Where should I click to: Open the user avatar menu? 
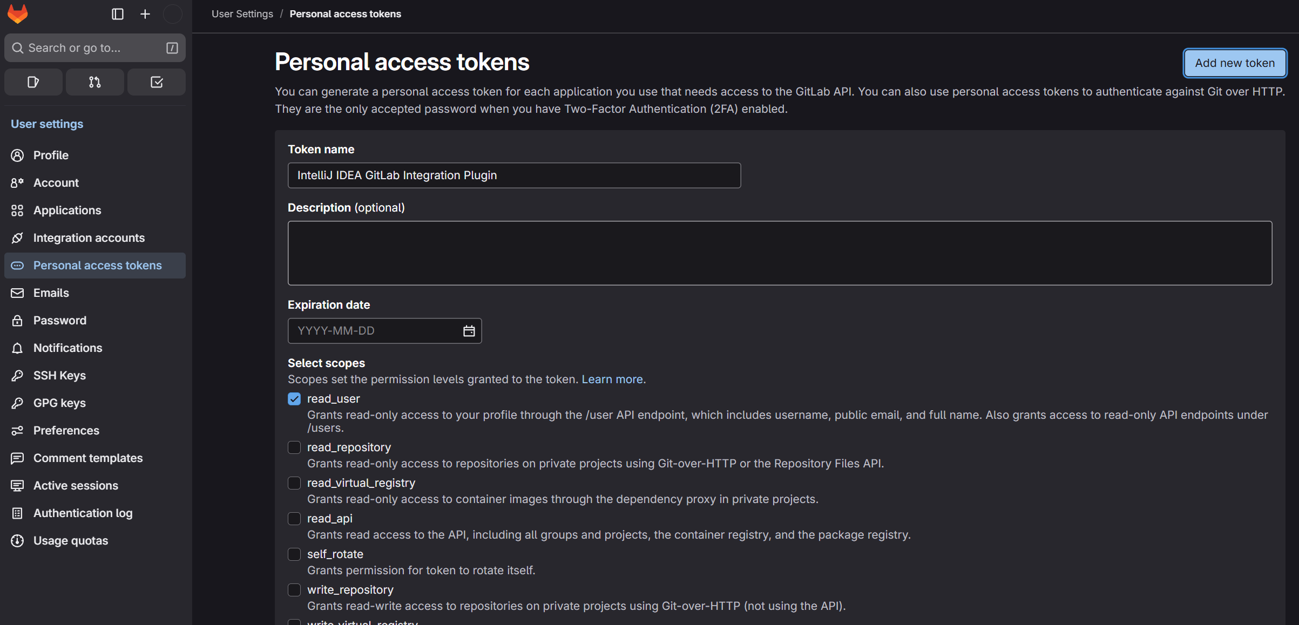click(172, 14)
